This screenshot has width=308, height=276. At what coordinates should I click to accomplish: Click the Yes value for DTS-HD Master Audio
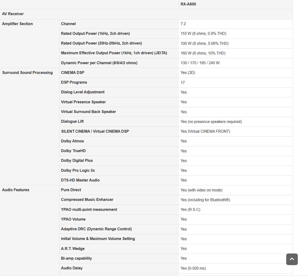[184, 180]
